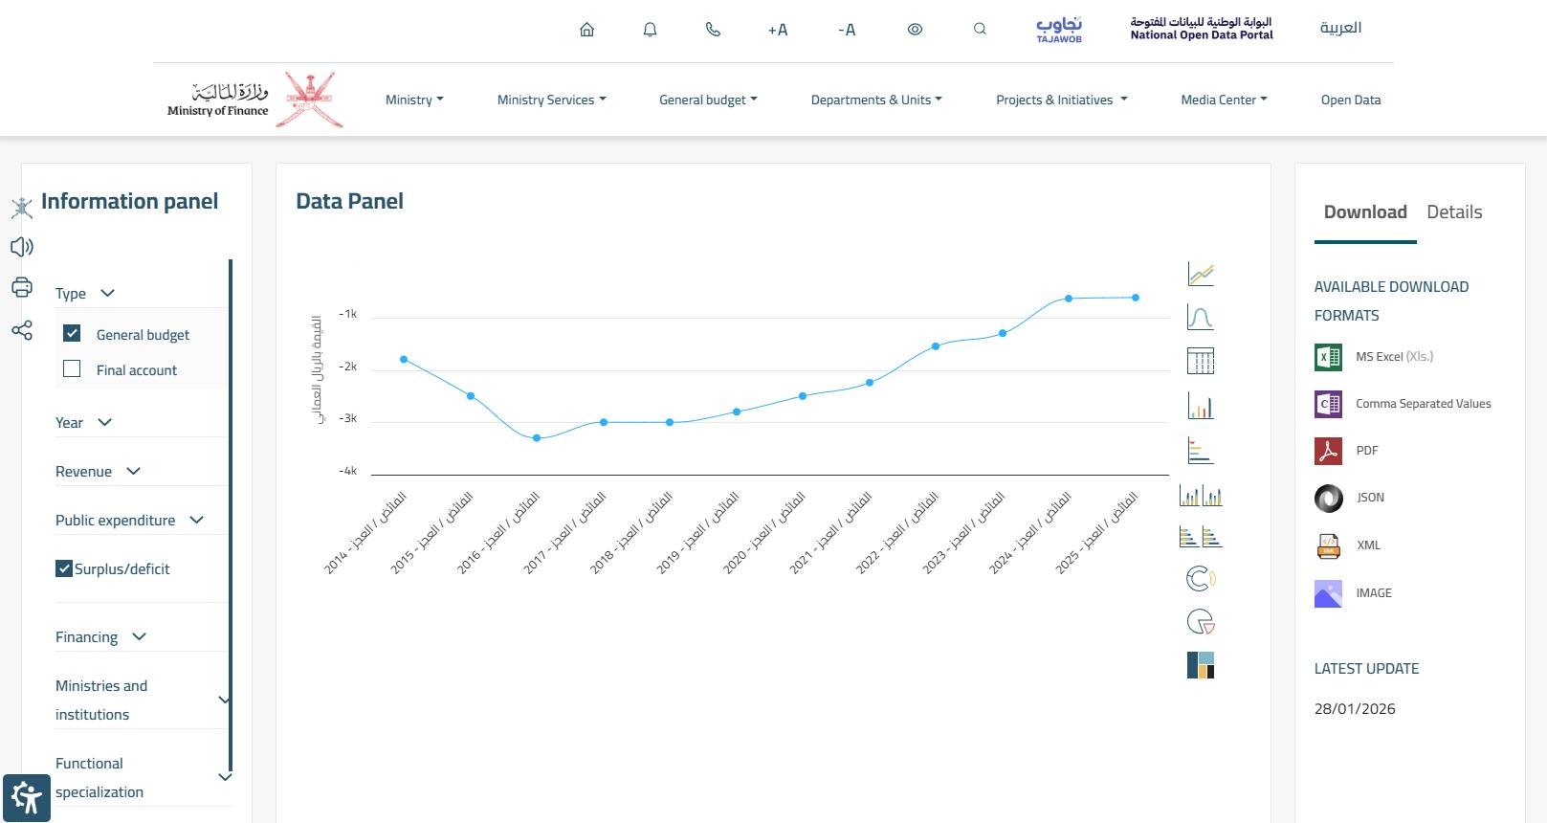Expand the Financing filter
This screenshot has height=823, width=1547.
click(x=101, y=636)
